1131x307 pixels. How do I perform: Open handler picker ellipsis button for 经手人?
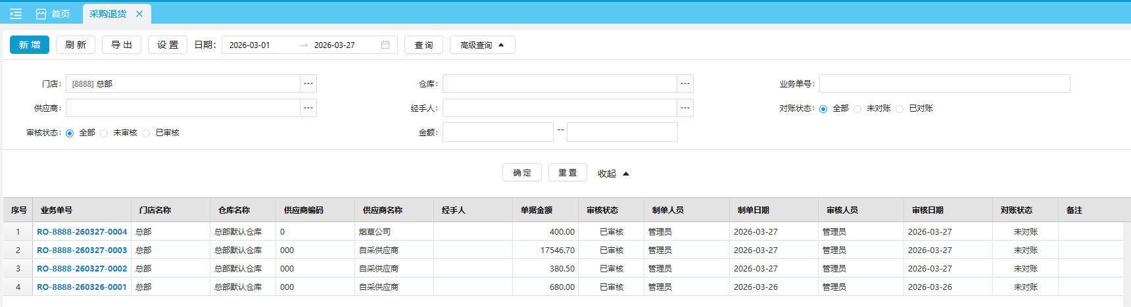(685, 108)
